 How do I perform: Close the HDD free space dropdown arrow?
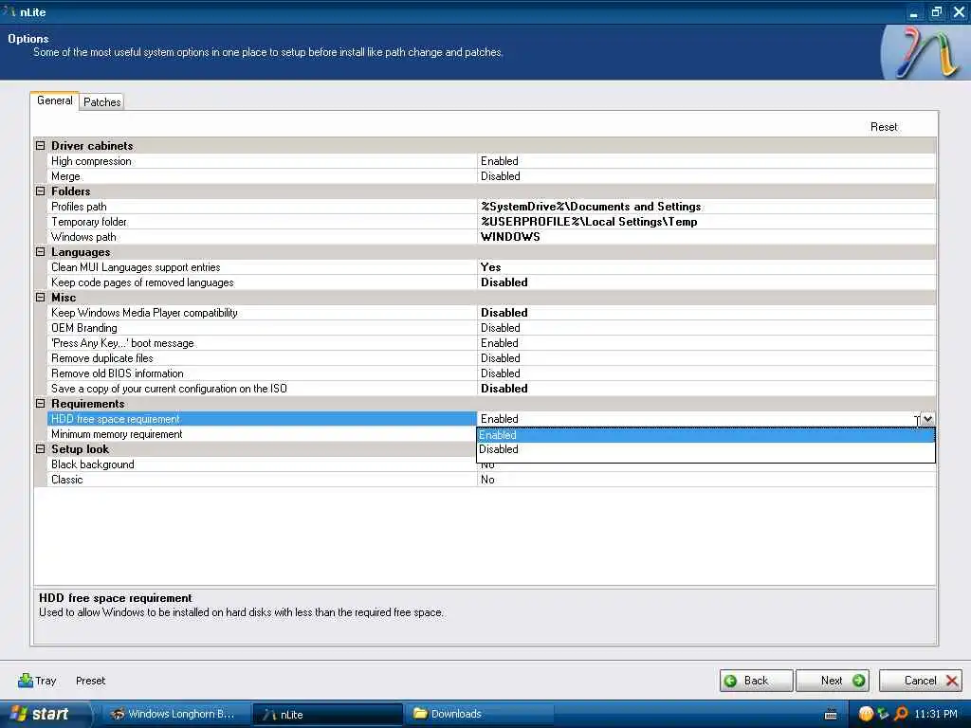[927, 419]
